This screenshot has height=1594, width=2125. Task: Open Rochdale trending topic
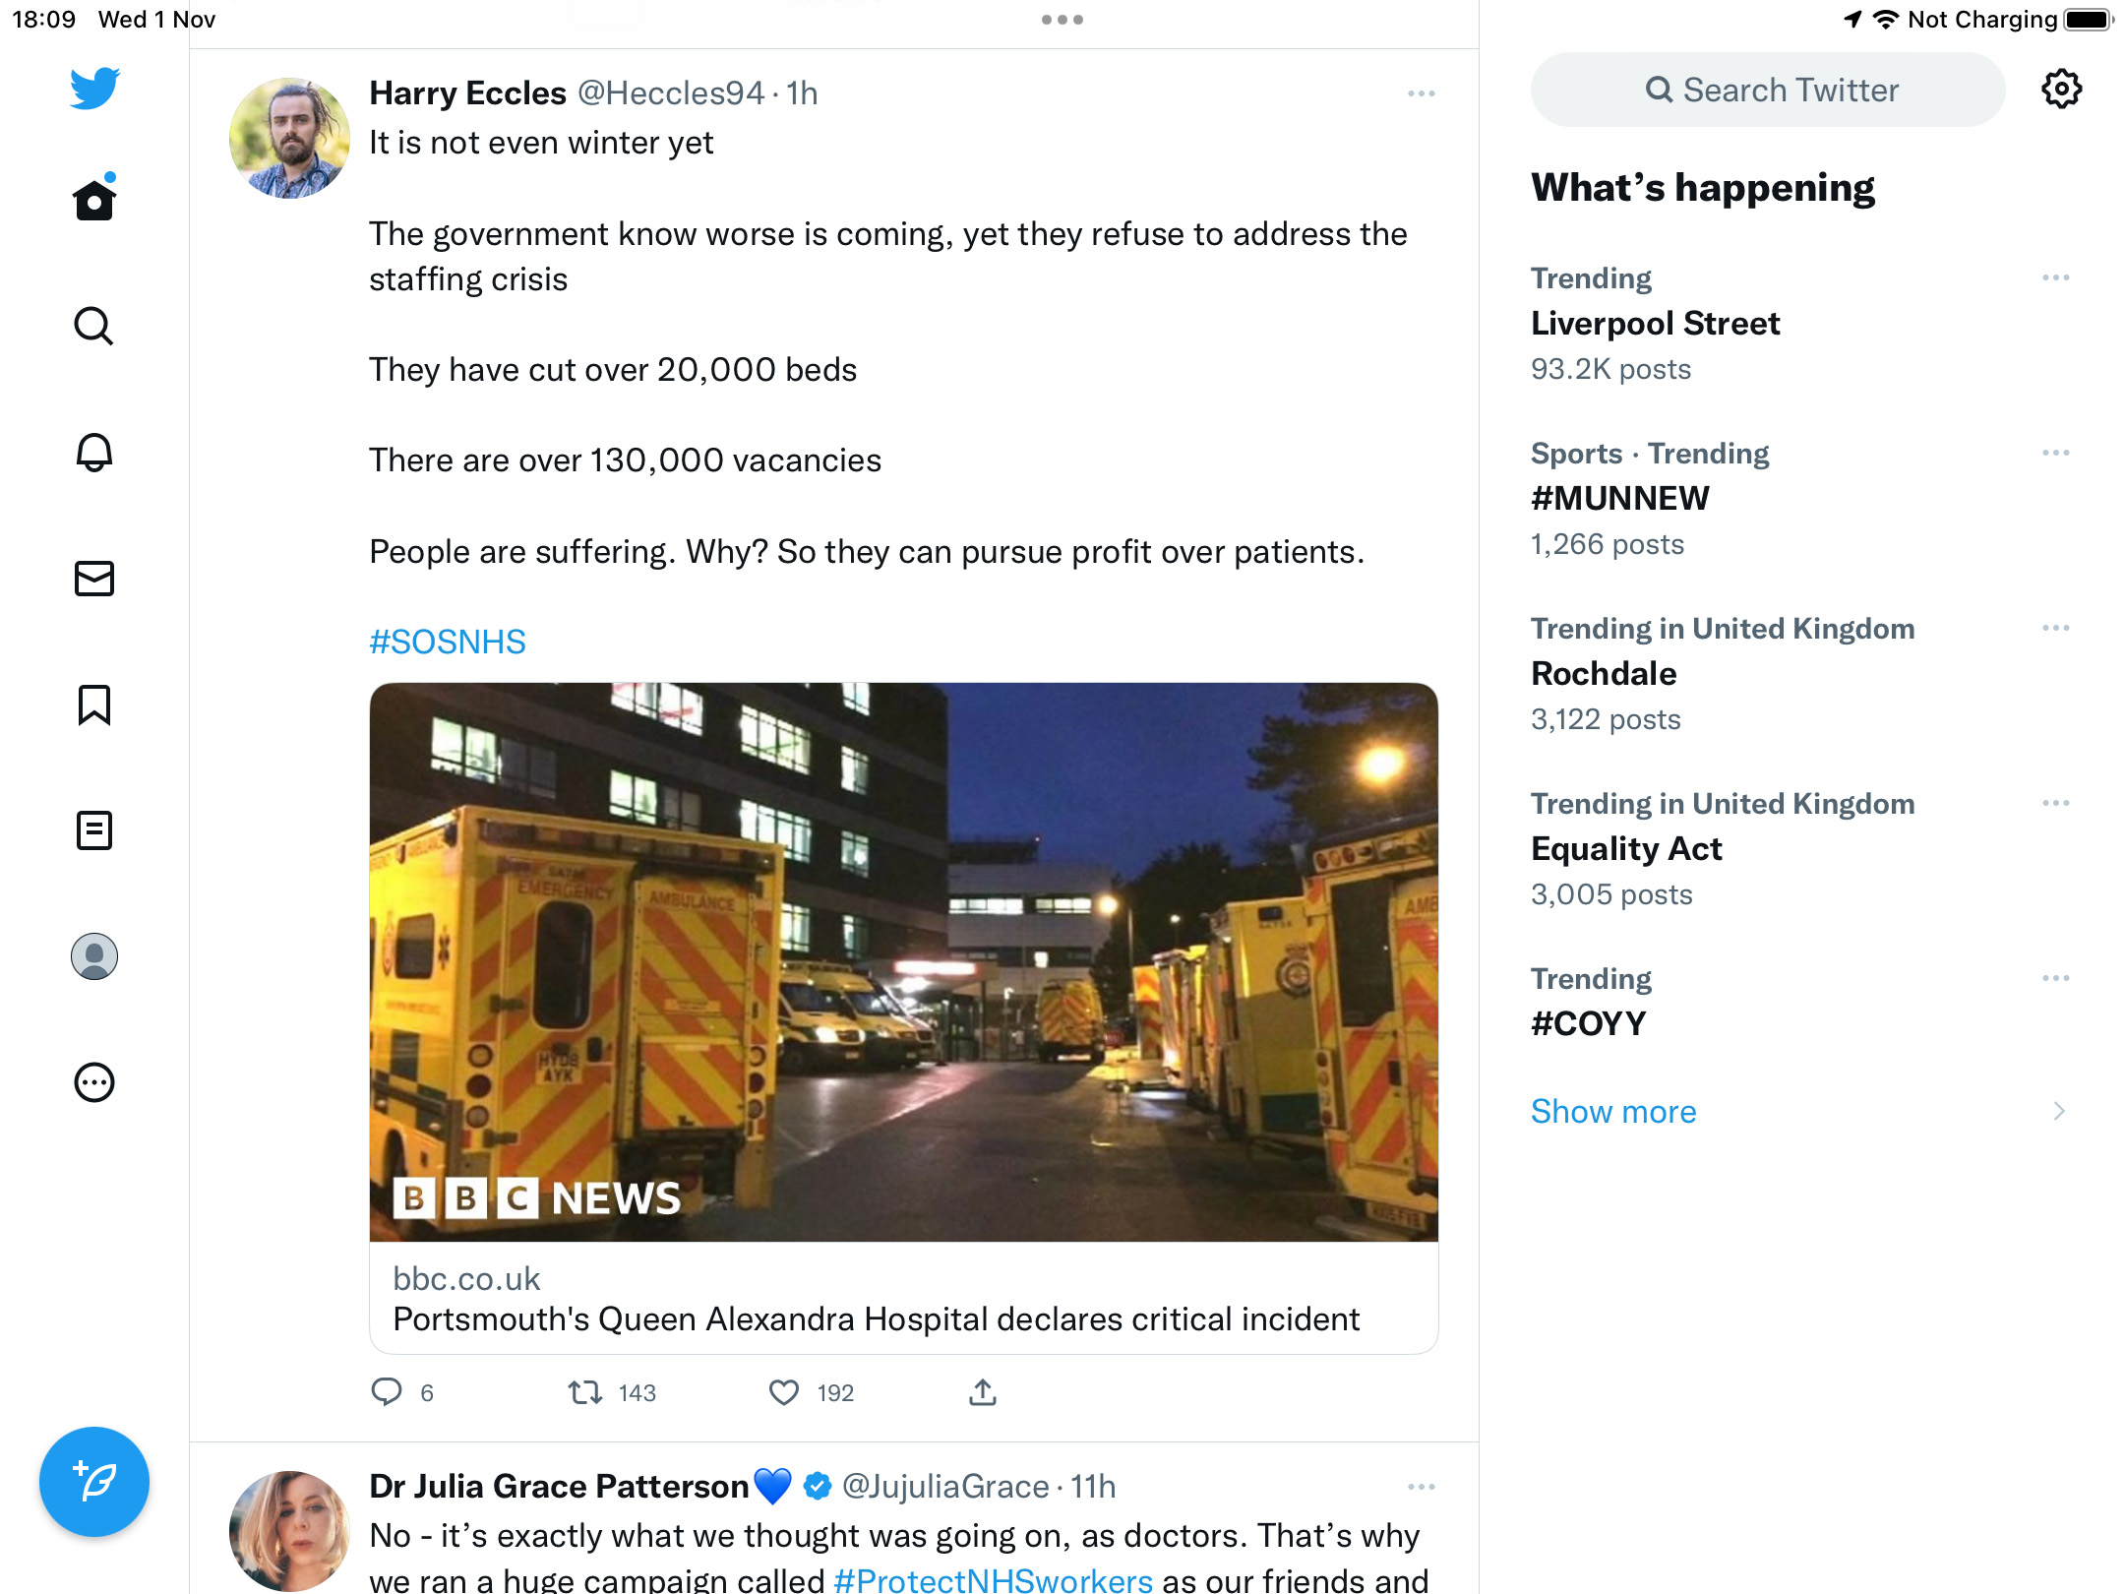pos(1604,673)
